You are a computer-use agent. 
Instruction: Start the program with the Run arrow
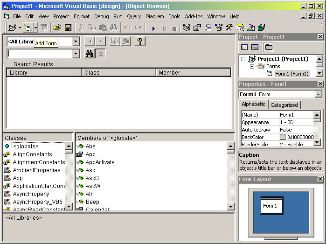point(153,28)
